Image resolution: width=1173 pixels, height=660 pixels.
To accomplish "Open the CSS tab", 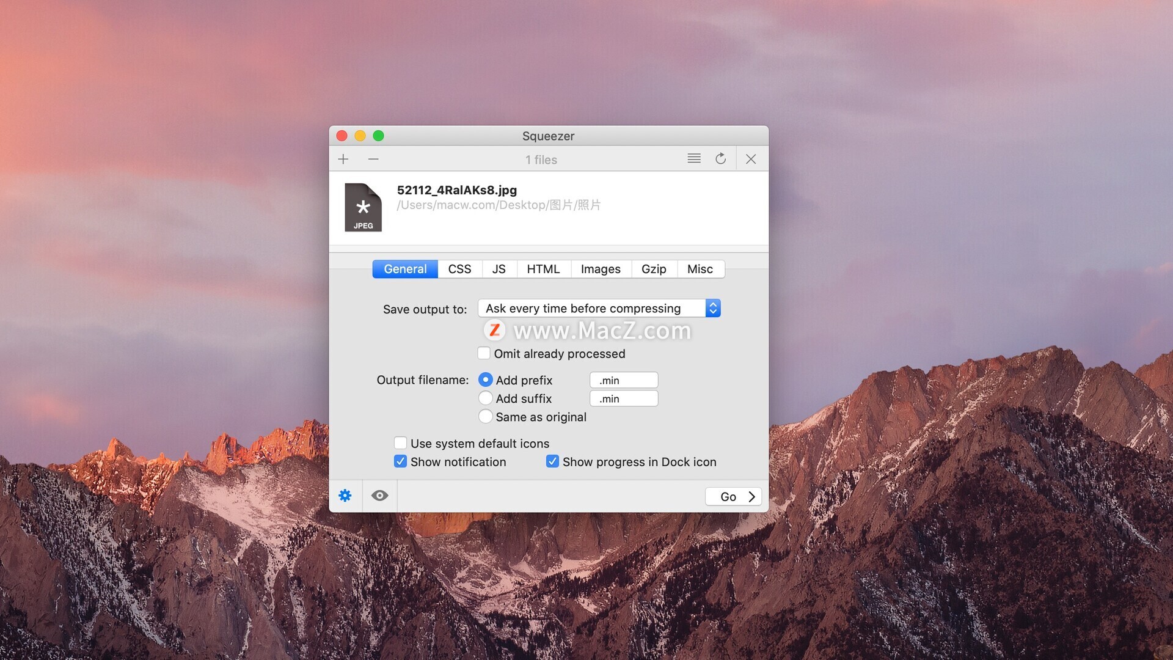I will point(459,269).
